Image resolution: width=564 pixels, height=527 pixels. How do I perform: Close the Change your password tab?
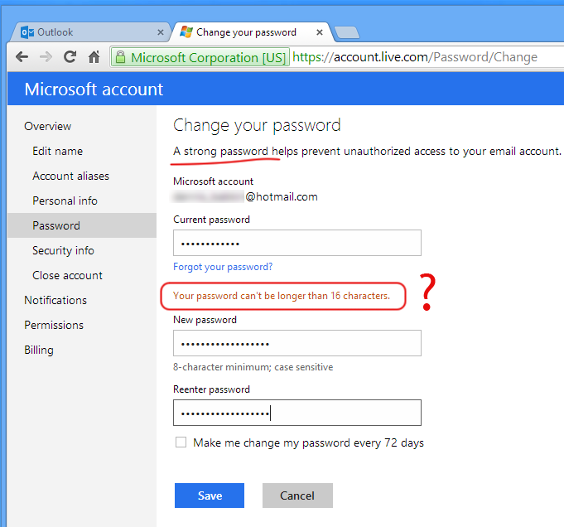point(320,32)
